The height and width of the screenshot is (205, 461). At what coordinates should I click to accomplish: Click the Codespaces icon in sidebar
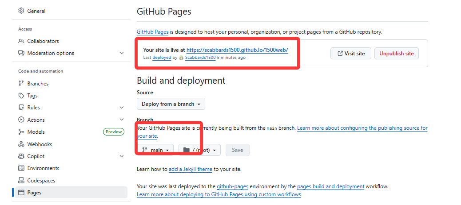click(x=21, y=180)
